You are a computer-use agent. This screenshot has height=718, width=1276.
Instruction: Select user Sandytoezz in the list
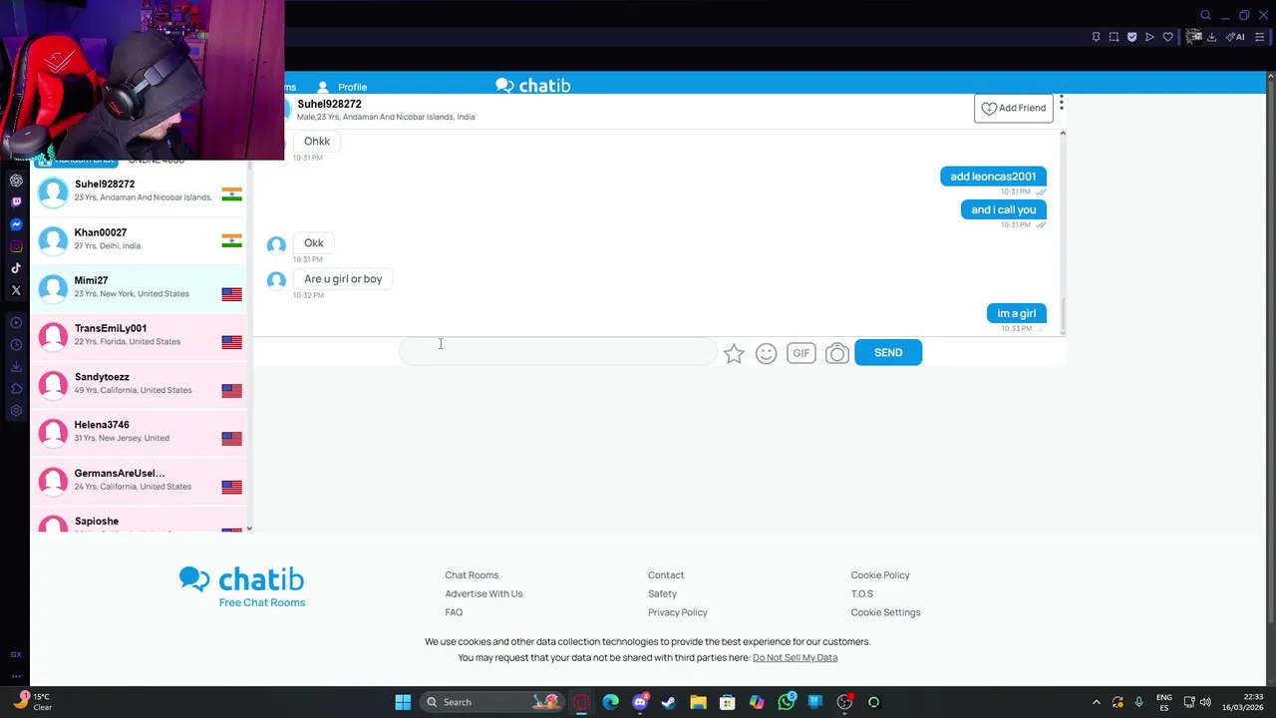click(140, 384)
